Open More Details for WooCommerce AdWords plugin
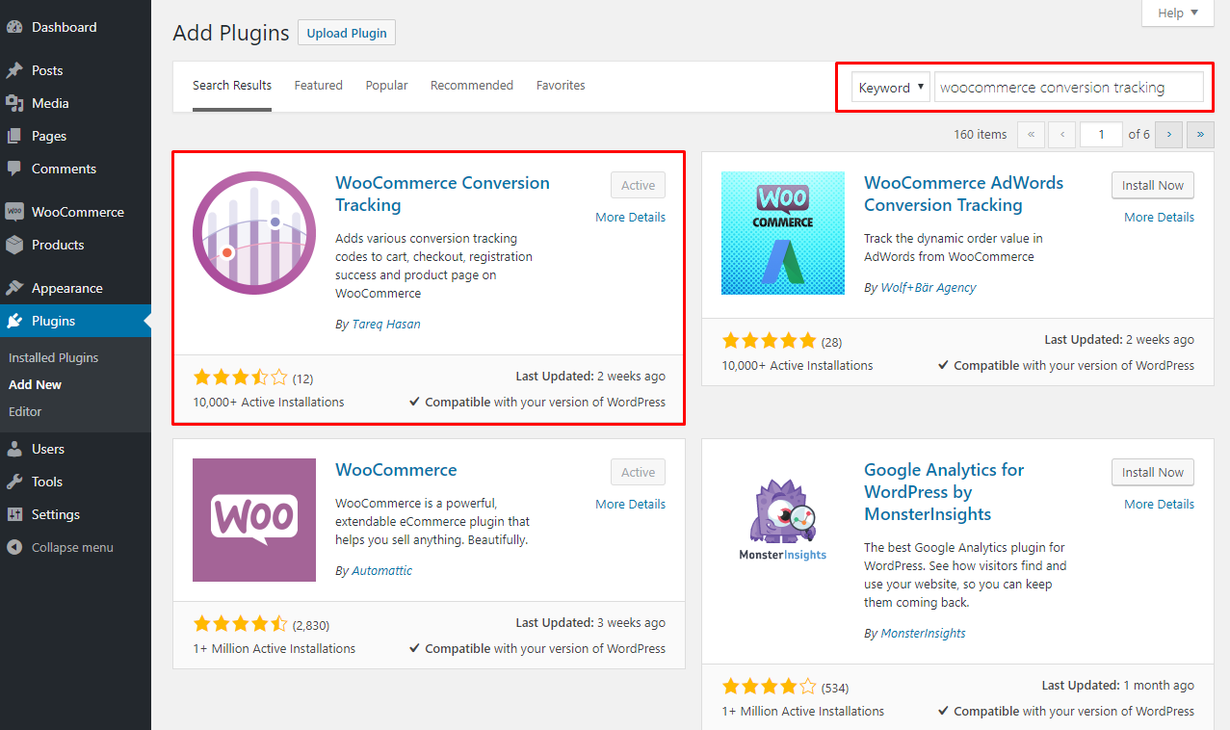1230x730 pixels. coord(1159,217)
